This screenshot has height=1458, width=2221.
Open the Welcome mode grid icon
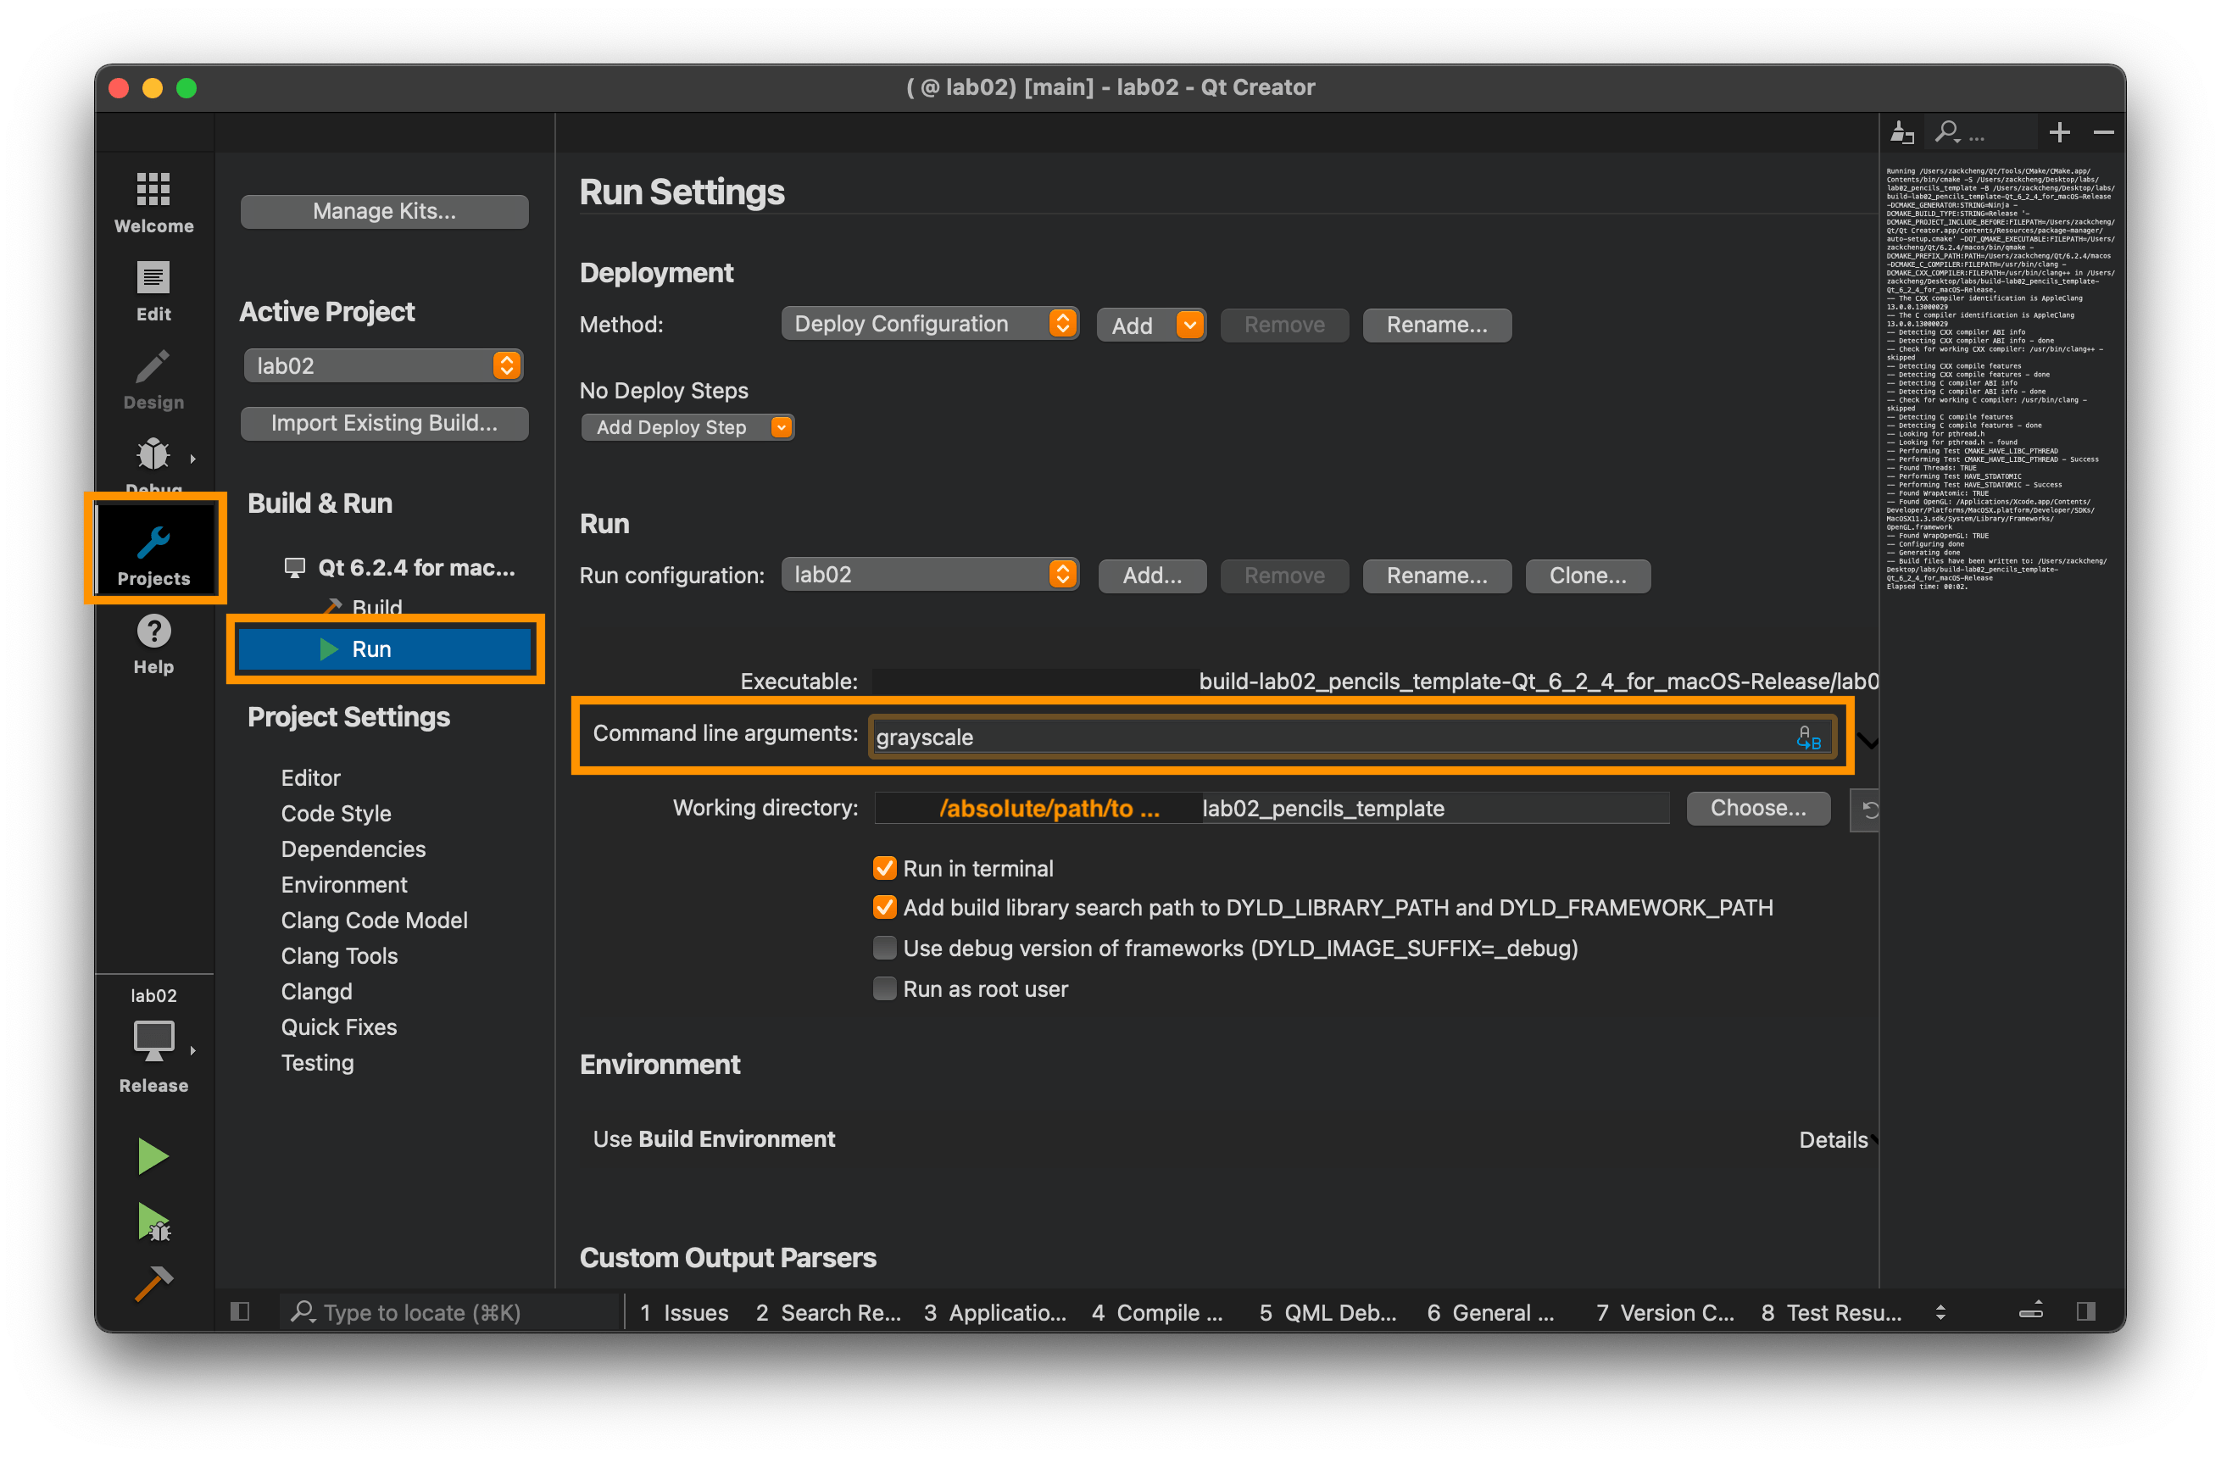(x=153, y=190)
